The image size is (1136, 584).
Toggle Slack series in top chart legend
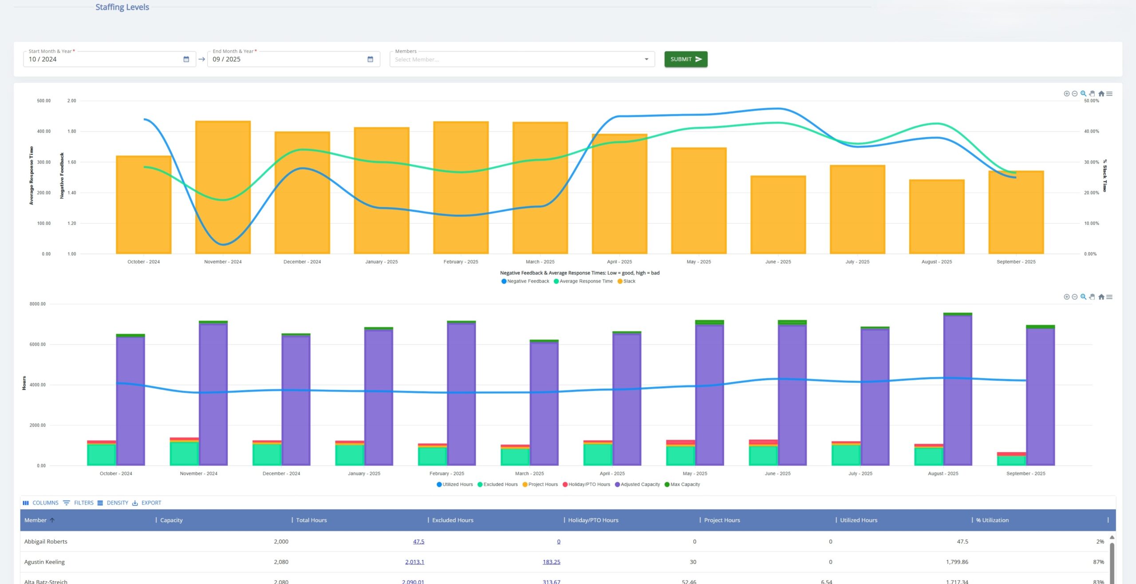[x=629, y=281]
